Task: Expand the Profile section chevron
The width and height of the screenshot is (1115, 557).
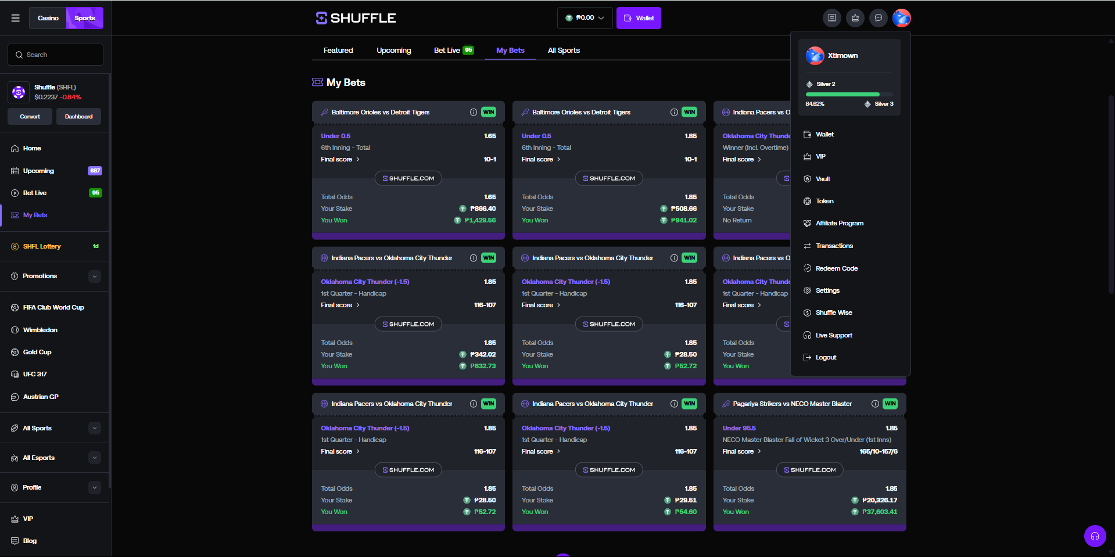Action: point(95,487)
